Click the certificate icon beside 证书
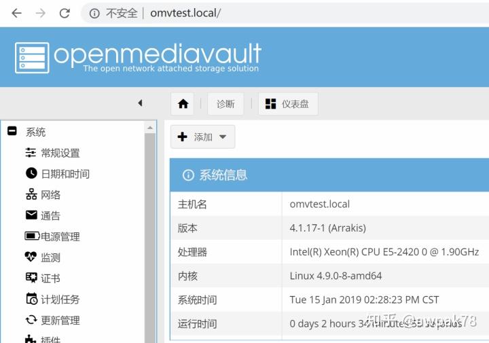Image resolution: width=489 pixels, height=343 pixels. click(31, 277)
